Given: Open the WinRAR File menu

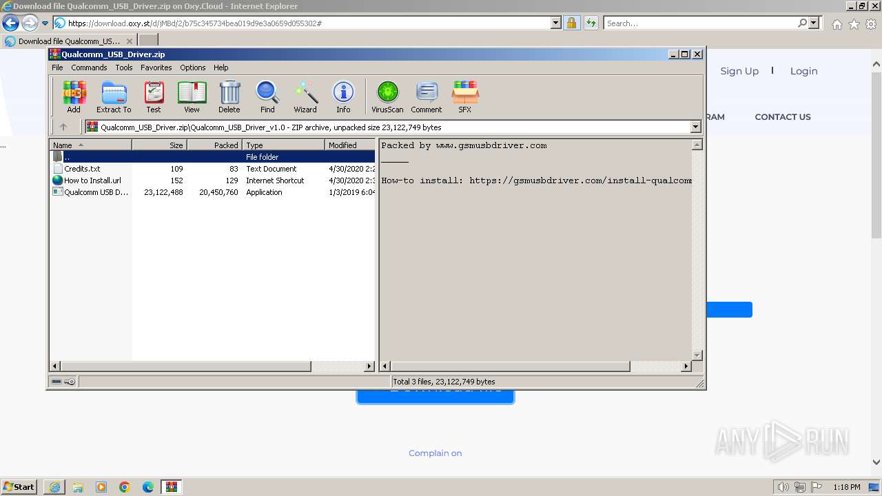Looking at the screenshot, I should 57,68.
